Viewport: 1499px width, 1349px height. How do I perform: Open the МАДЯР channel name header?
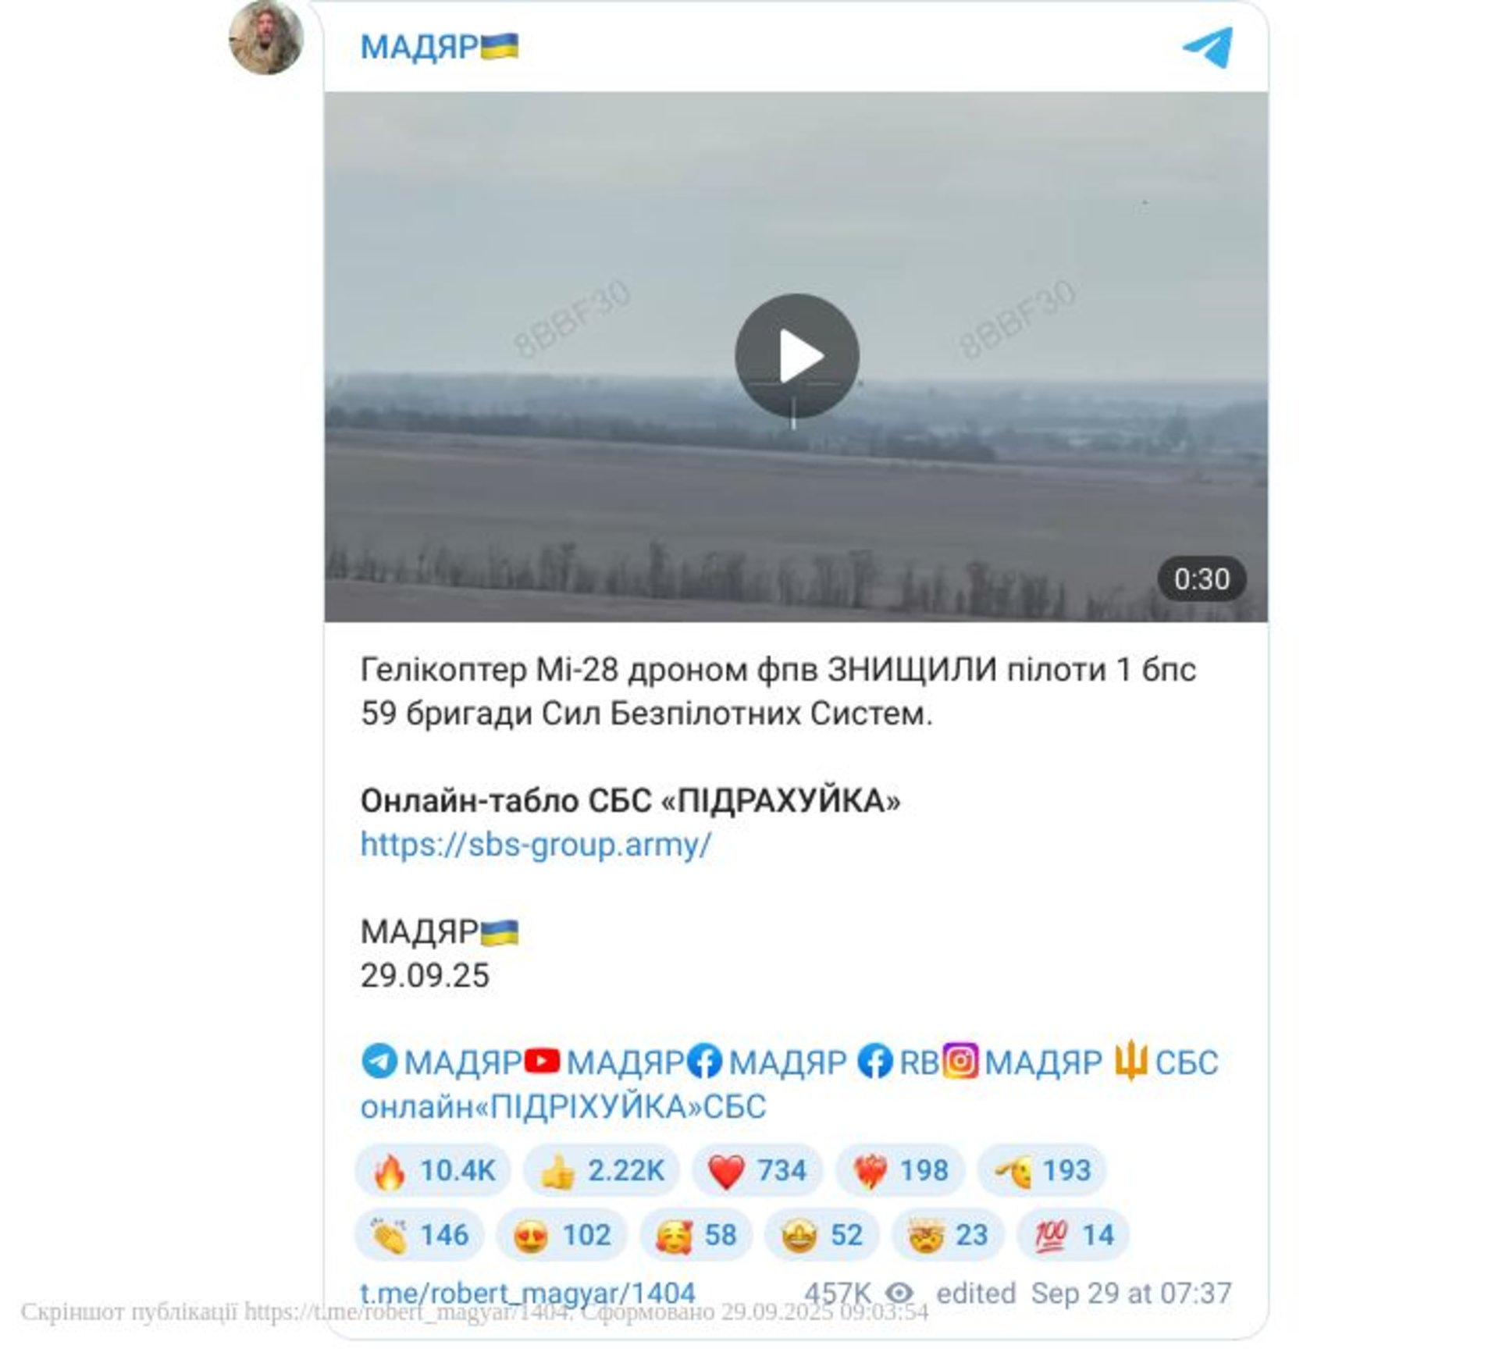(x=440, y=47)
